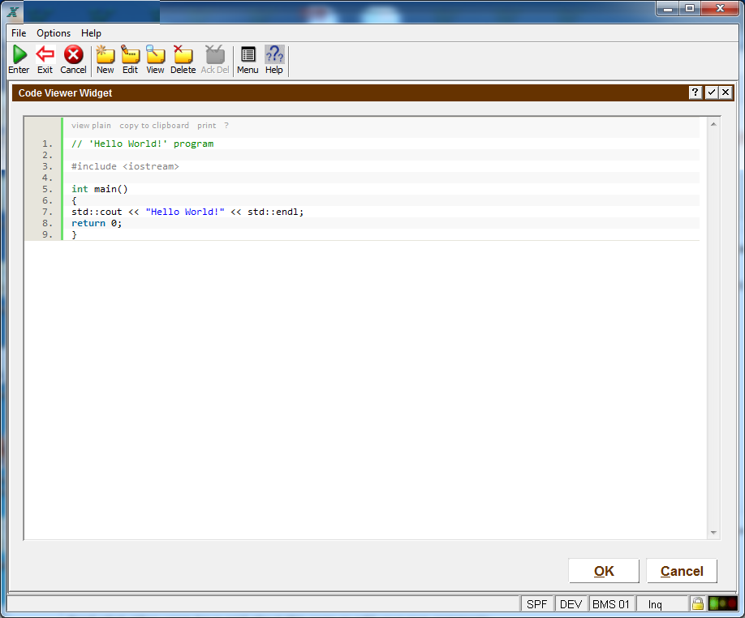745x618 pixels.
Task: Click the Edit folder icon
Action: click(x=130, y=54)
